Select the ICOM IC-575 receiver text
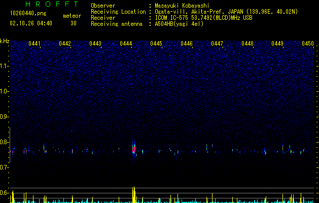Viewport: 319px width, 203px height. click(x=203, y=18)
